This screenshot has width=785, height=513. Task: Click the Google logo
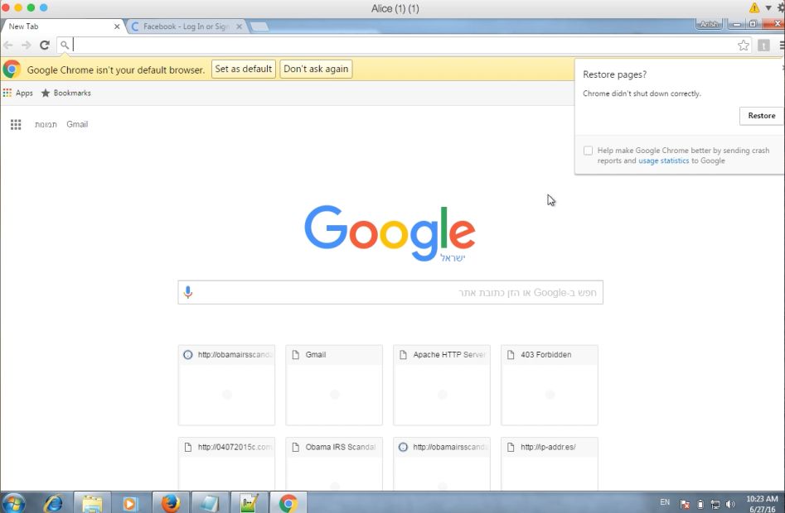pyautogui.click(x=390, y=233)
